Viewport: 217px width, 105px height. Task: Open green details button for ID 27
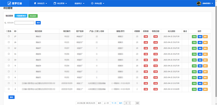(x=194, y=37)
